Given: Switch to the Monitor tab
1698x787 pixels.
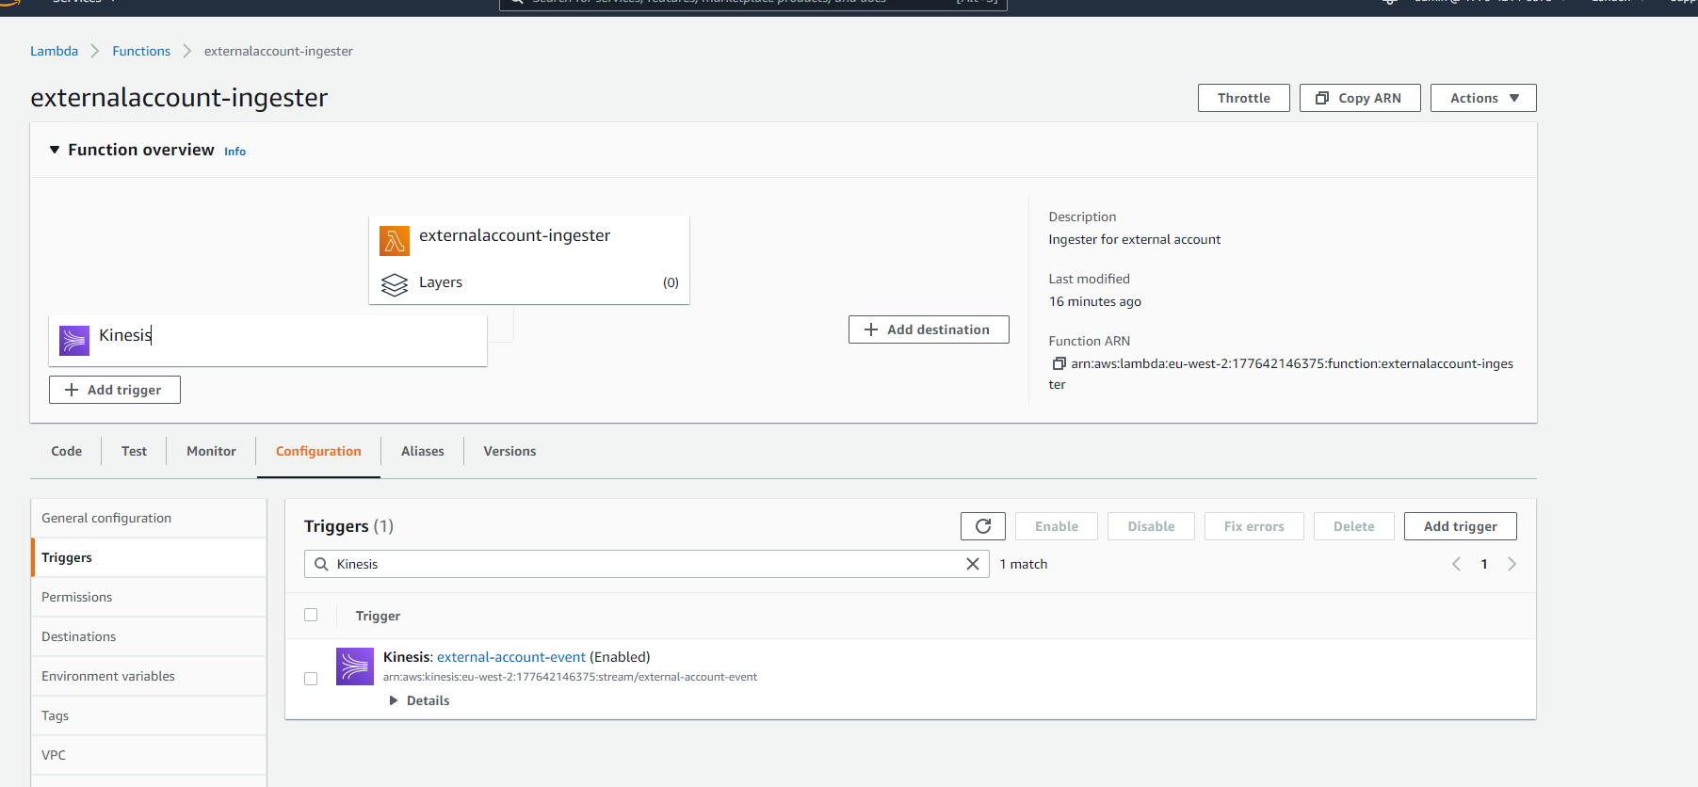Looking at the screenshot, I should (211, 451).
